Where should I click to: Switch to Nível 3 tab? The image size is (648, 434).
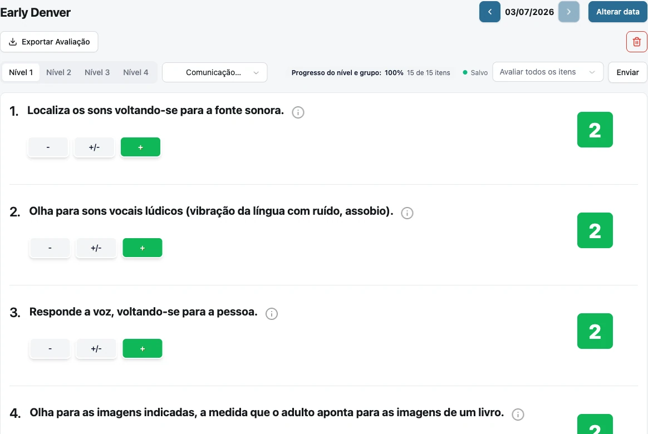[97, 72]
